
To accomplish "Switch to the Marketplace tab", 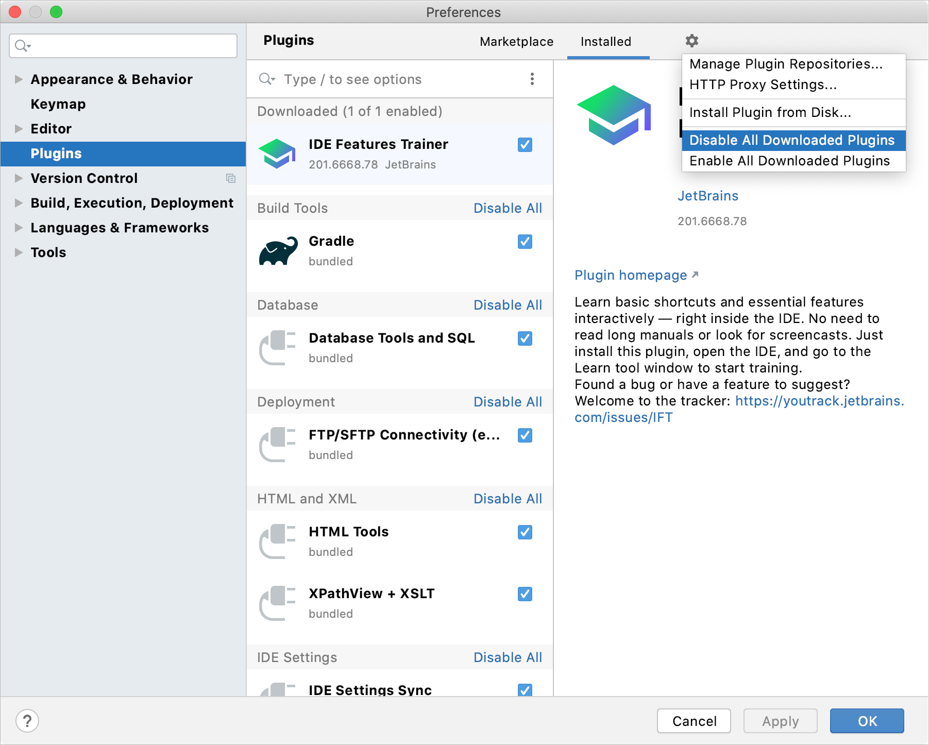I will [x=516, y=42].
